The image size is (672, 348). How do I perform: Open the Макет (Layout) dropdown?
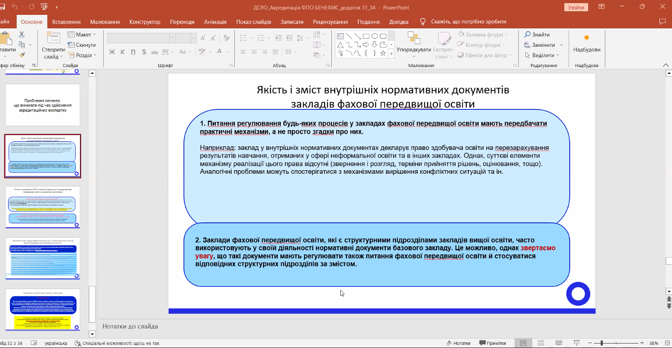(x=82, y=35)
